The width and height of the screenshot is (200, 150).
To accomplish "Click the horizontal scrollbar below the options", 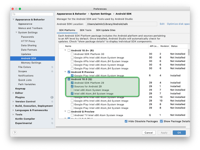I will (x=121, y=127).
